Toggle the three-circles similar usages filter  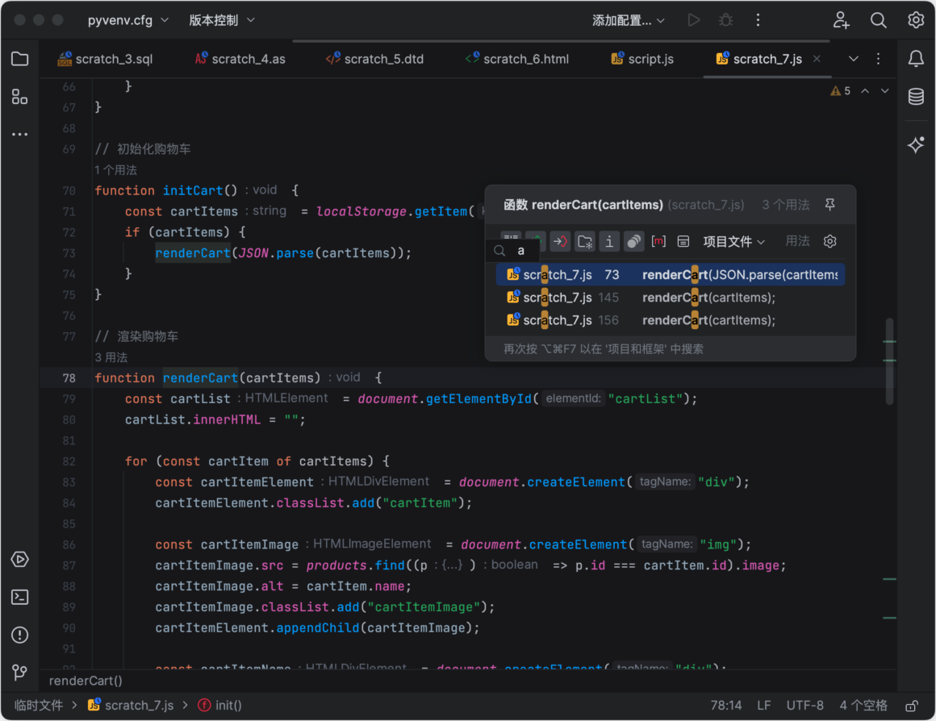click(x=633, y=241)
